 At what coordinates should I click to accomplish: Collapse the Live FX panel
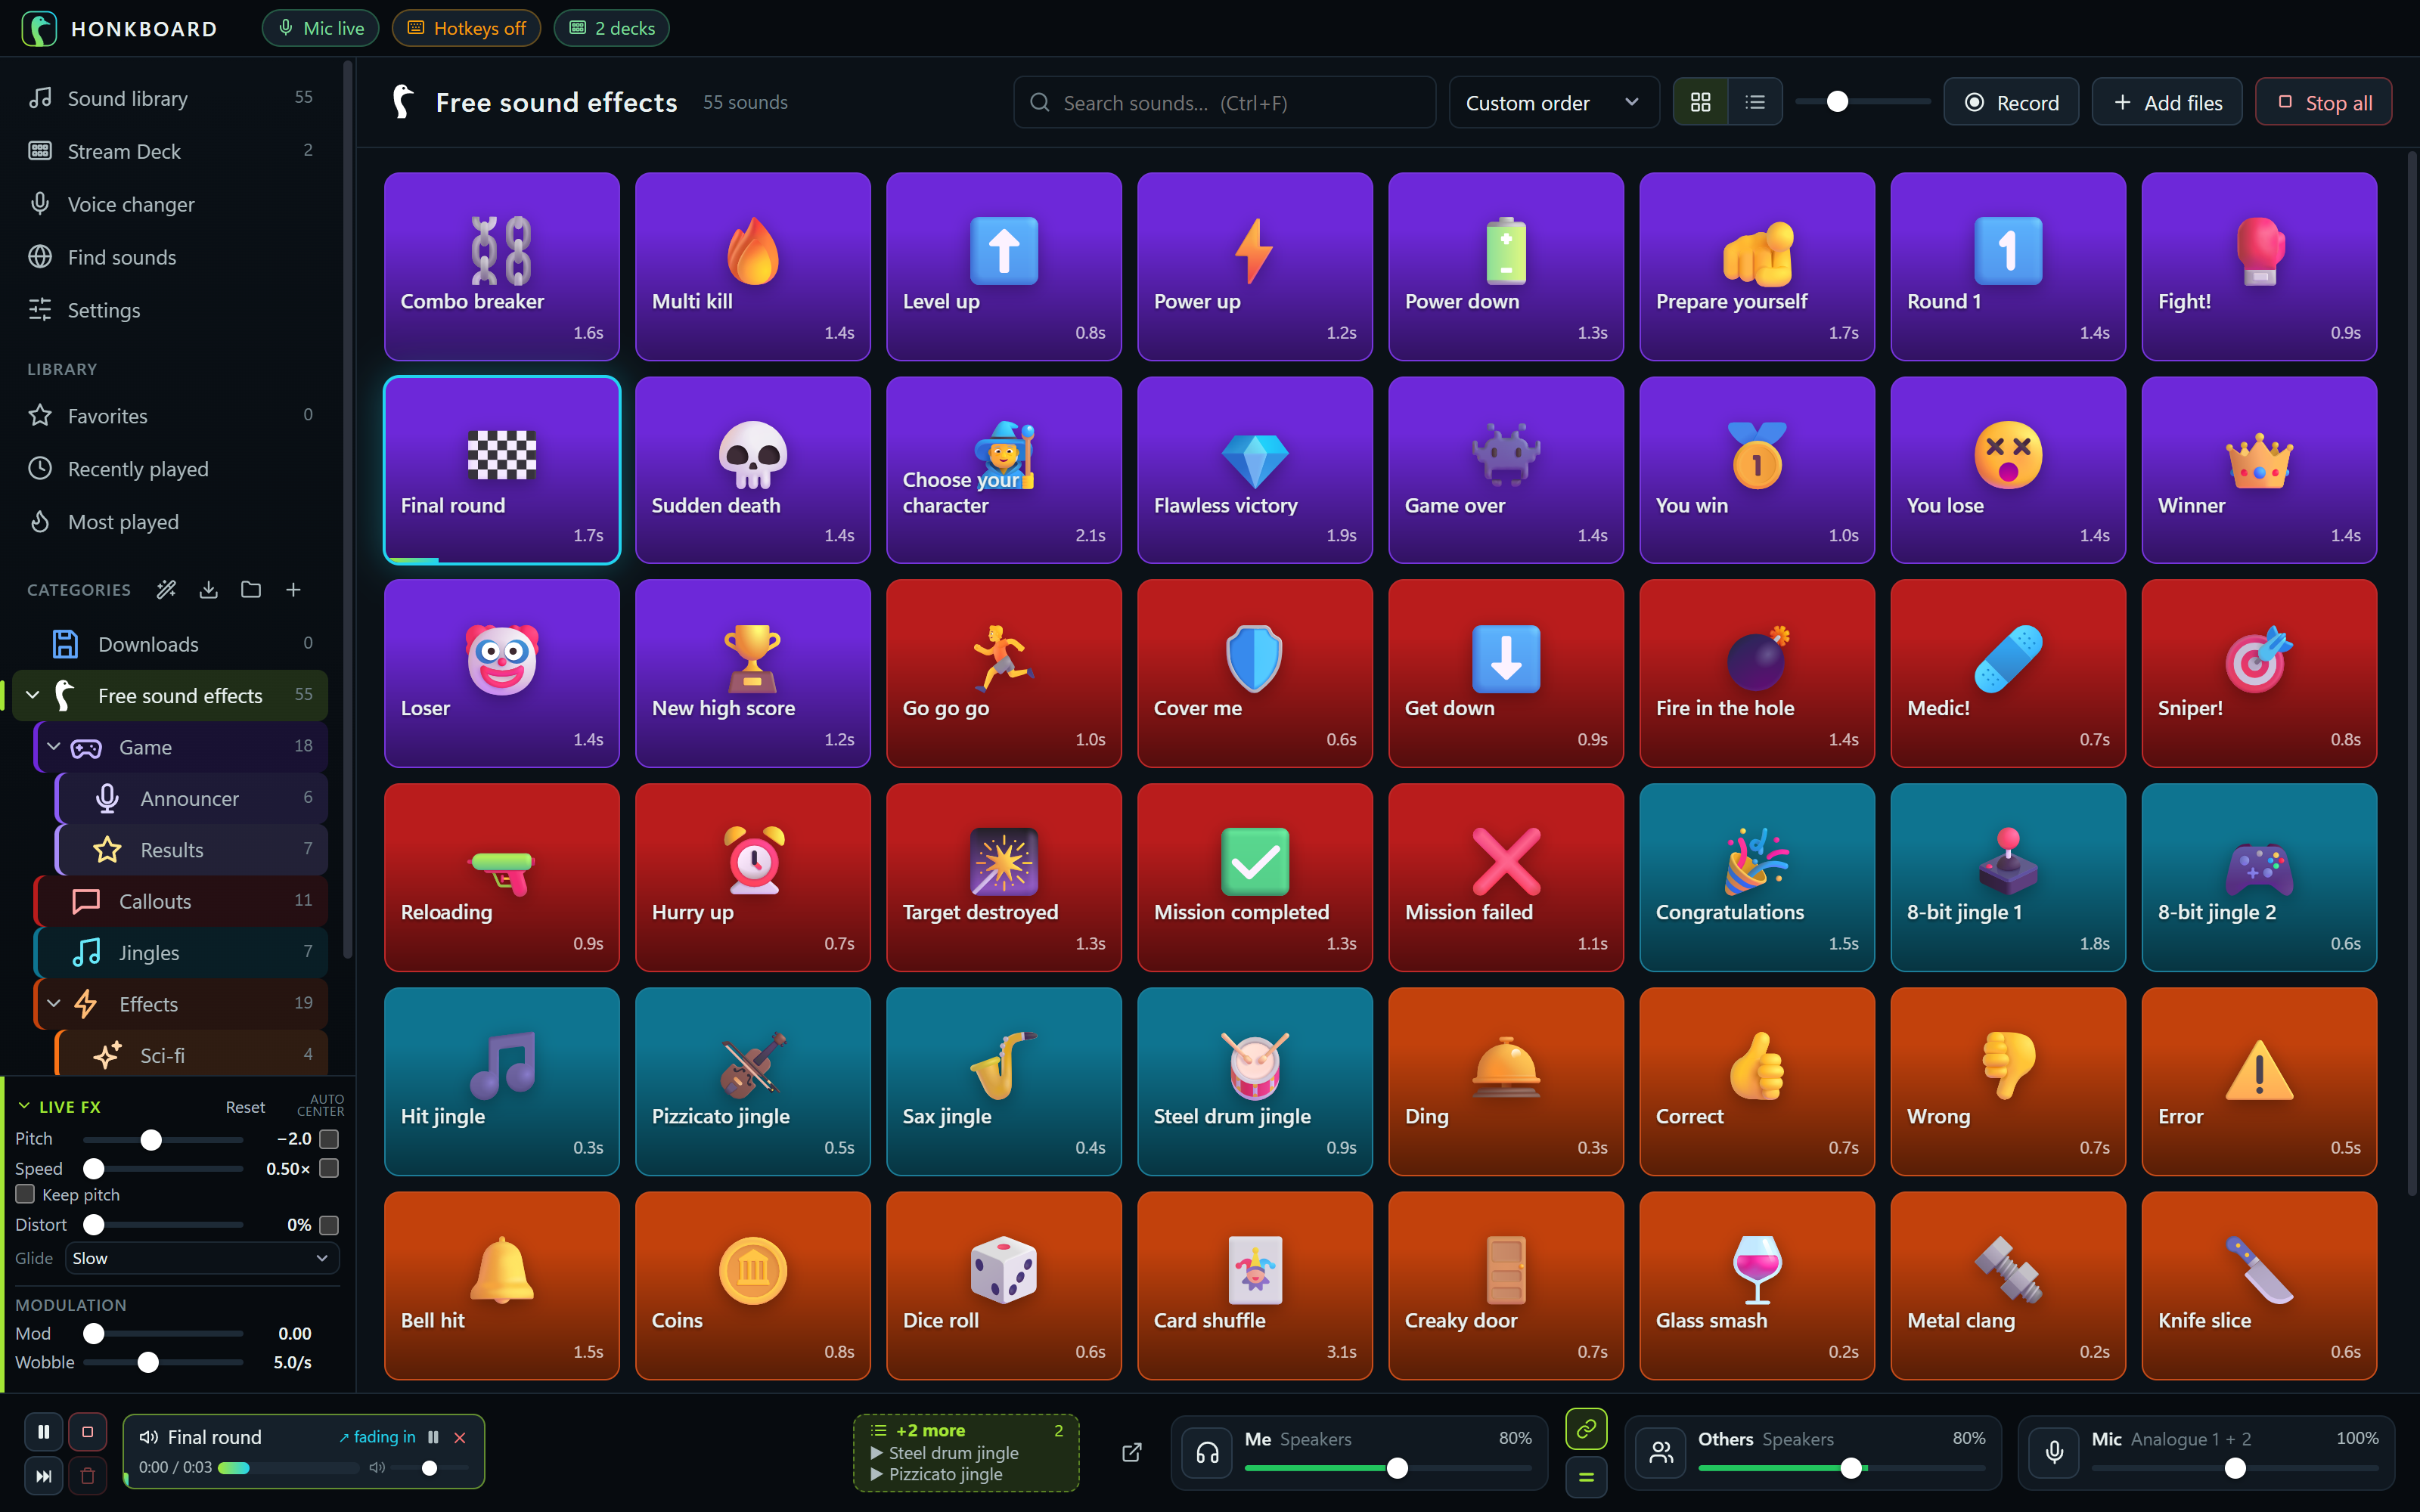tap(24, 1106)
